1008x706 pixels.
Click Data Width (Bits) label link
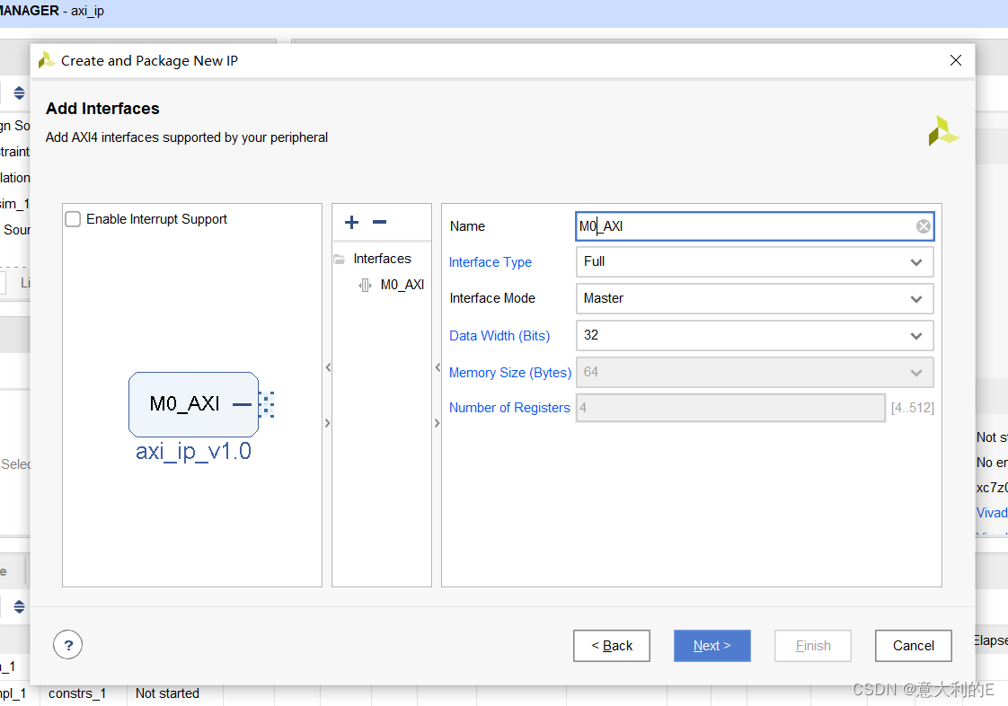[x=500, y=336]
